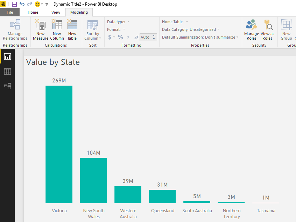Image resolution: width=296 pixels, height=222 pixels.
Task: Click the 5M data label
Action: [197, 196]
